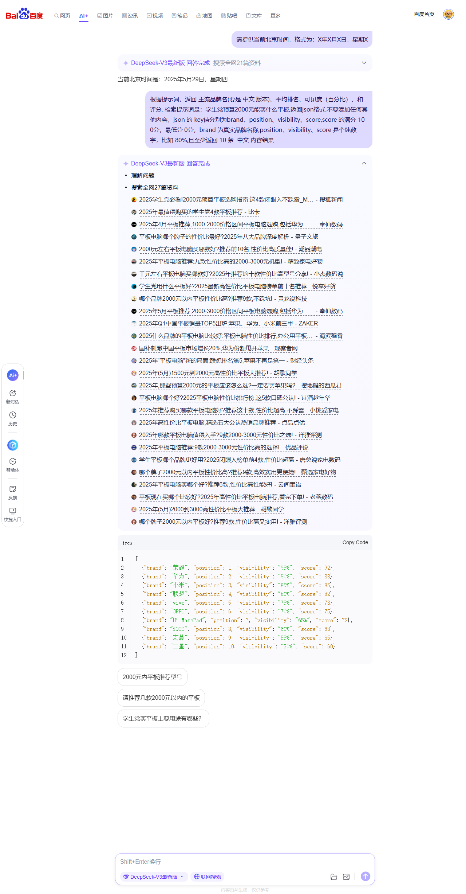Click the Shift+Enter换行 message input box
The image size is (466, 894).
click(245, 862)
